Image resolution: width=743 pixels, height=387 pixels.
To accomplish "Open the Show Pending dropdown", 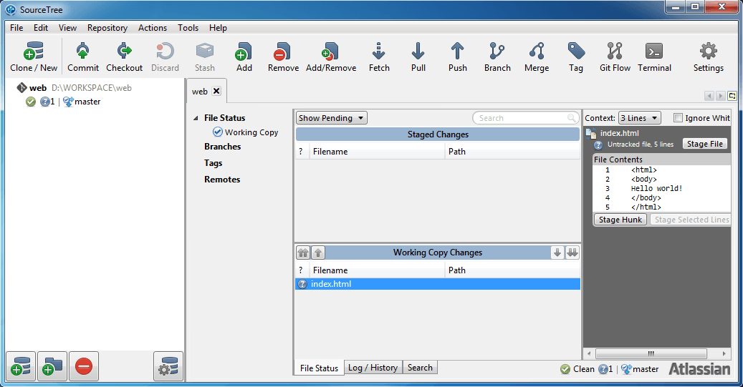I will [x=331, y=118].
